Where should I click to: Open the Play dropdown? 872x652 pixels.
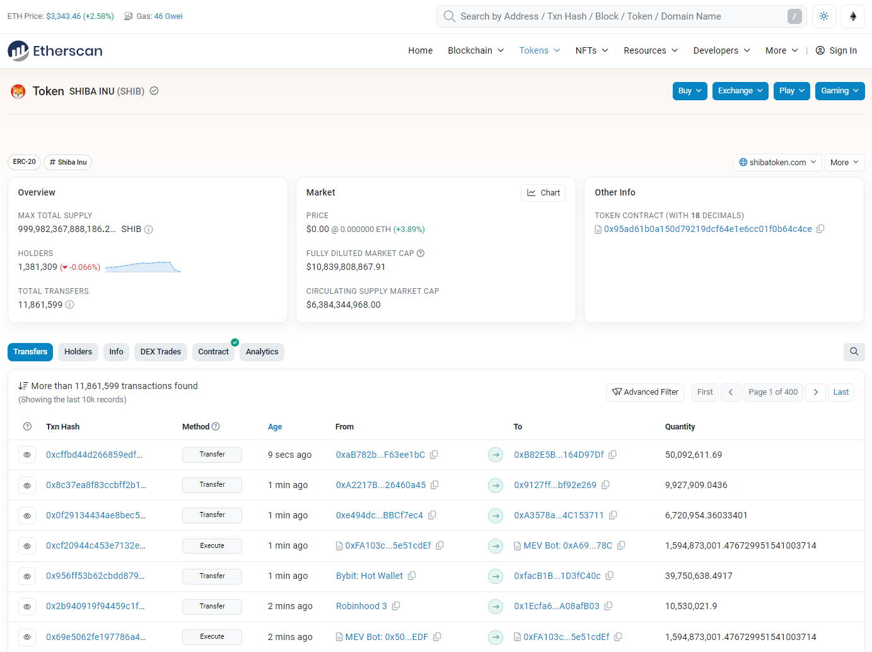coord(791,91)
